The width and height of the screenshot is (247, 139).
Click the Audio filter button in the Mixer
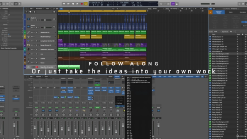154,76
